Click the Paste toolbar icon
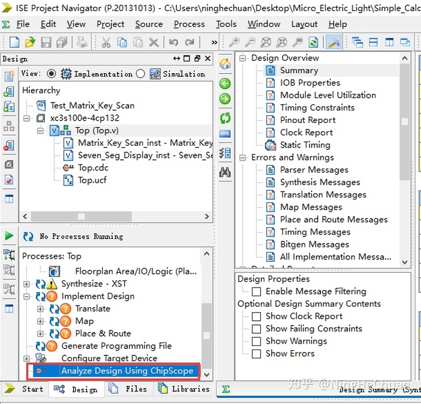Viewport: 421px width, 404px height. [x=138, y=42]
